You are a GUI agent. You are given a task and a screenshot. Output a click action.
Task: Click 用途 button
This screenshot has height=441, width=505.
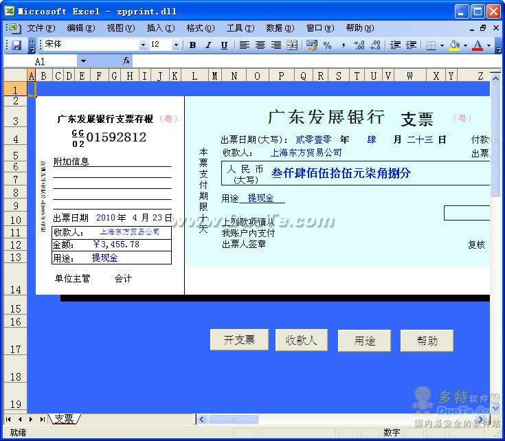click(364, 341)
